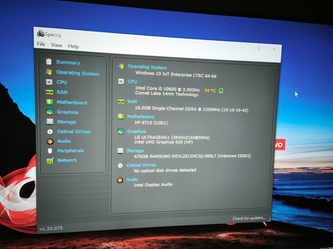Click the Speccy app icon in title bar
The height and width of the screenshot is (249, 333).
click(41, 33)
